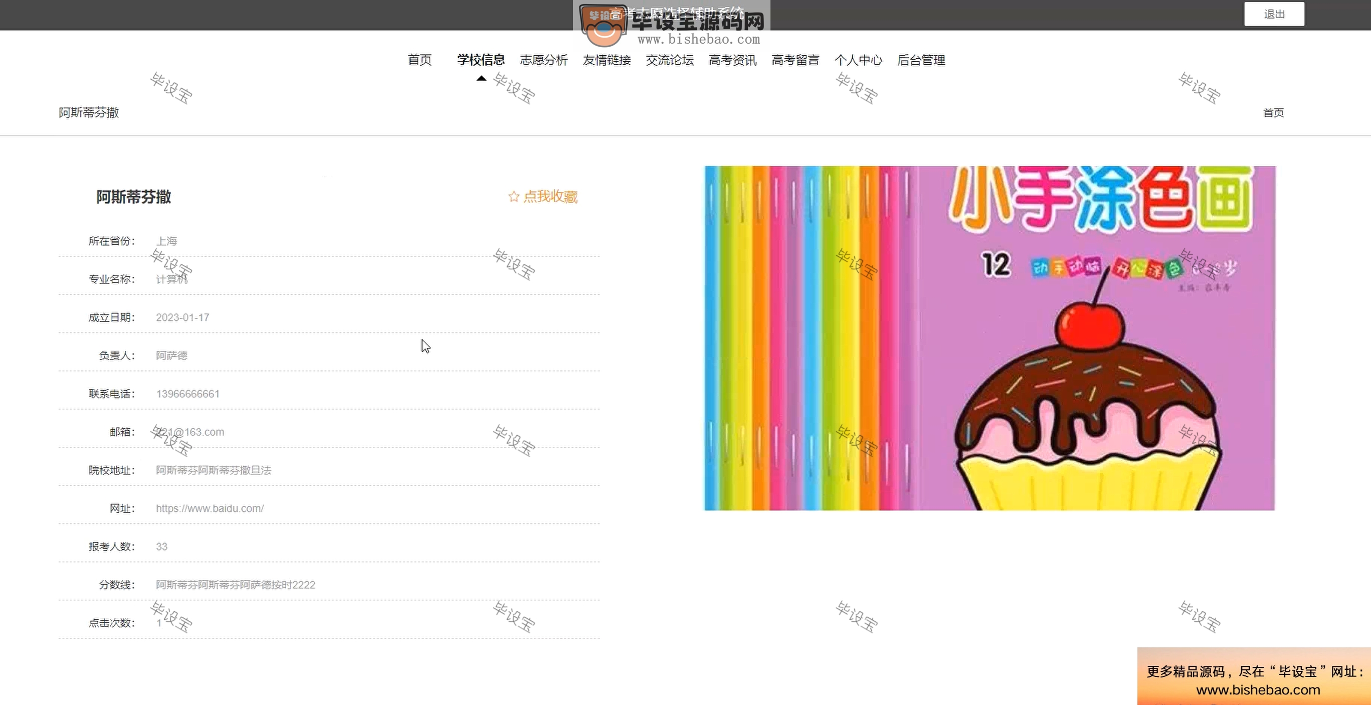Click the founding date 2023-01-17
Viewport: 1371px width, 705px height.
(x=182, y=317)
